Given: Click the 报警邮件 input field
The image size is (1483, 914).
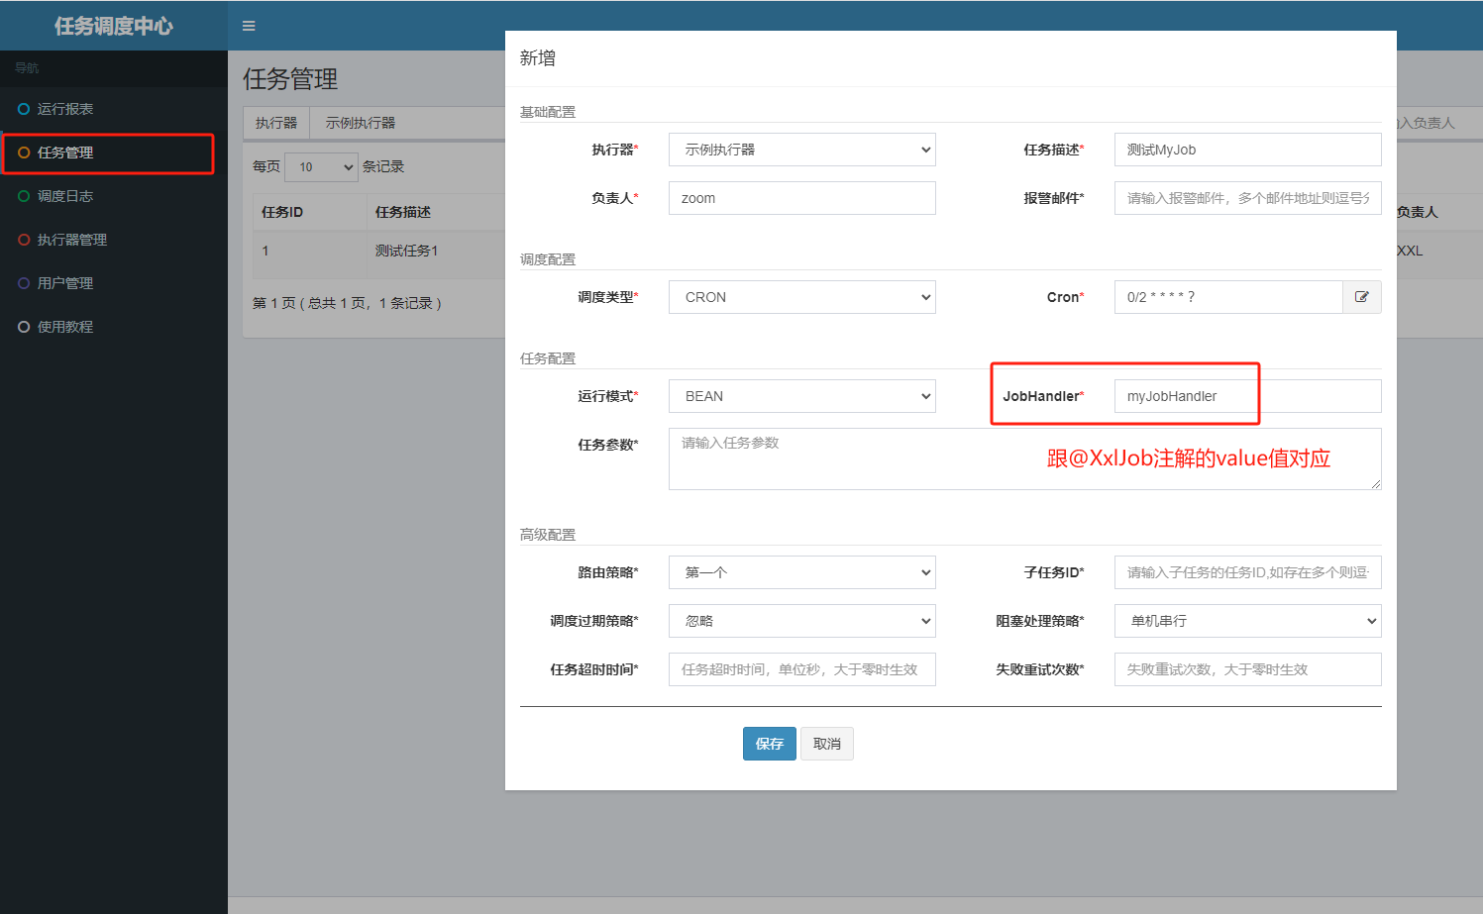Looking at the screenshot, I should (x=1248, y=198).
